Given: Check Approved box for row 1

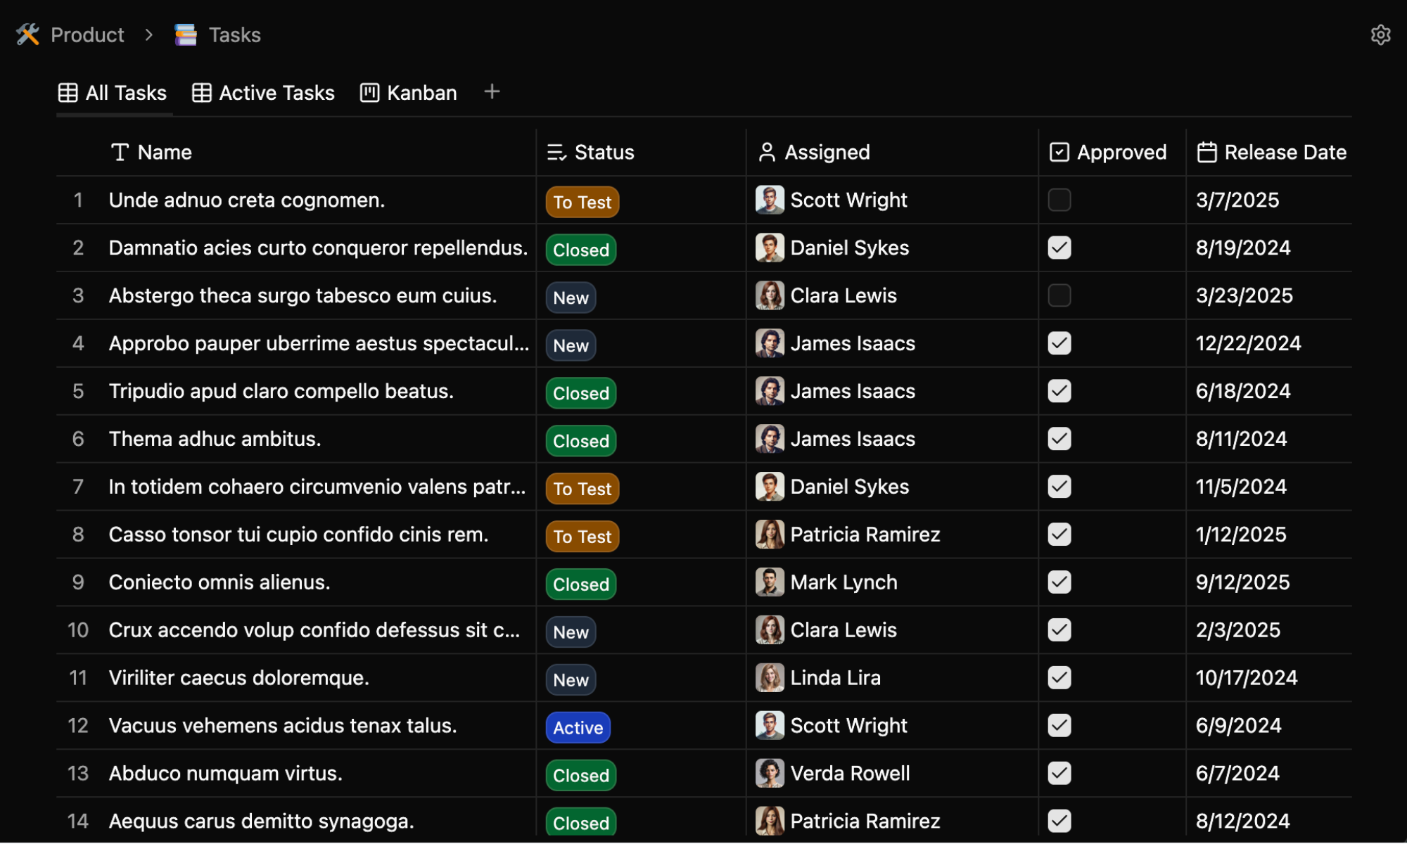Looking at the screenshot, I should click(1059, 200).
